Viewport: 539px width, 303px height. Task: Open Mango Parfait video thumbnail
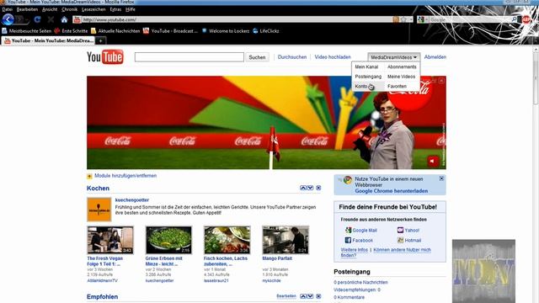(x=286, y=240)
